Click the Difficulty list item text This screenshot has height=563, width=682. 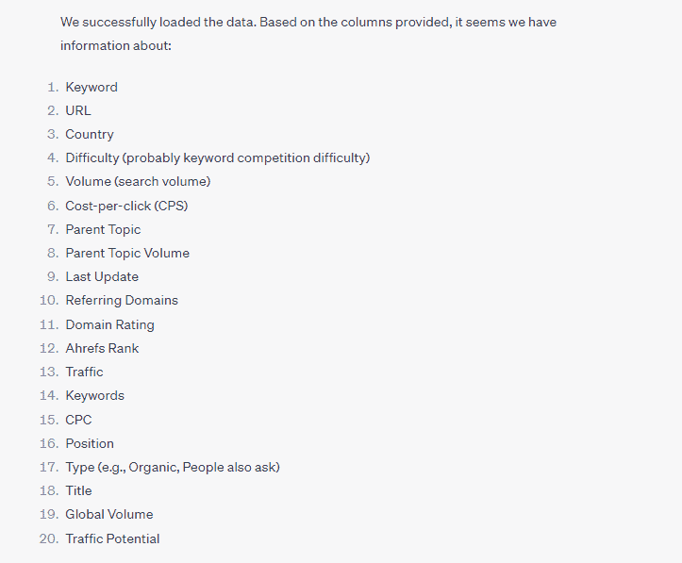218,157
